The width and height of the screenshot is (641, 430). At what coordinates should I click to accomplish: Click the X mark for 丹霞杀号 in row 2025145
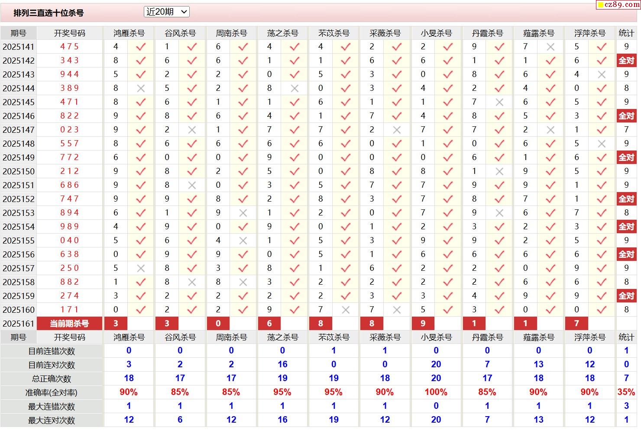tap(499, 102)
